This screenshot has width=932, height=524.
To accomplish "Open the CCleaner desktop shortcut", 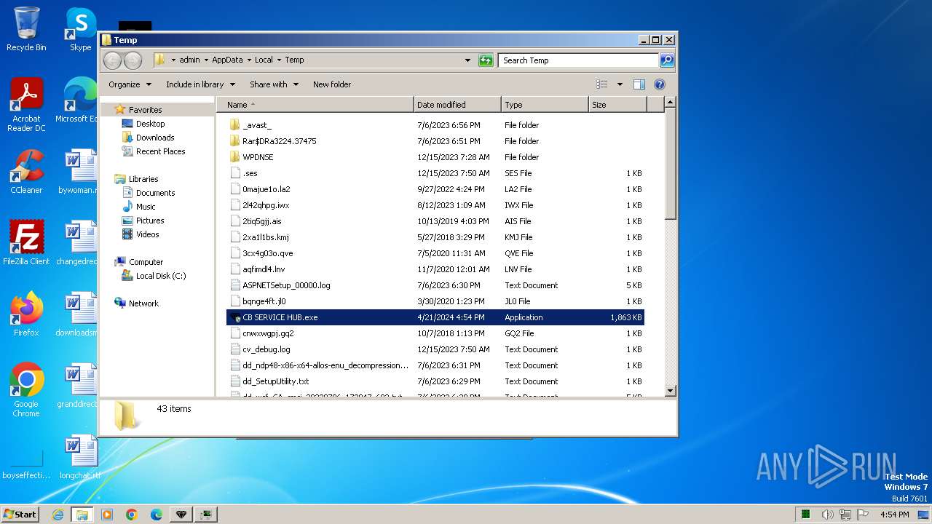I will click(x=26, y=172).
